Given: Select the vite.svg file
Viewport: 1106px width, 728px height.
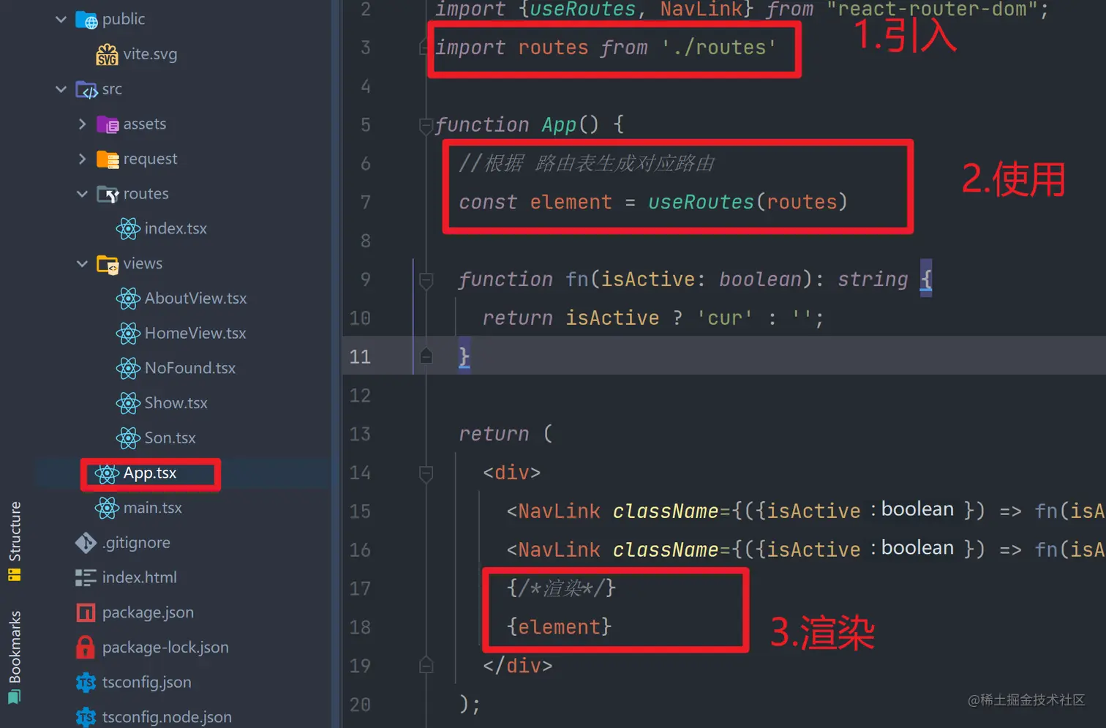Looking at the screenshot, I should pyautogui.click(x=150, y=54).
